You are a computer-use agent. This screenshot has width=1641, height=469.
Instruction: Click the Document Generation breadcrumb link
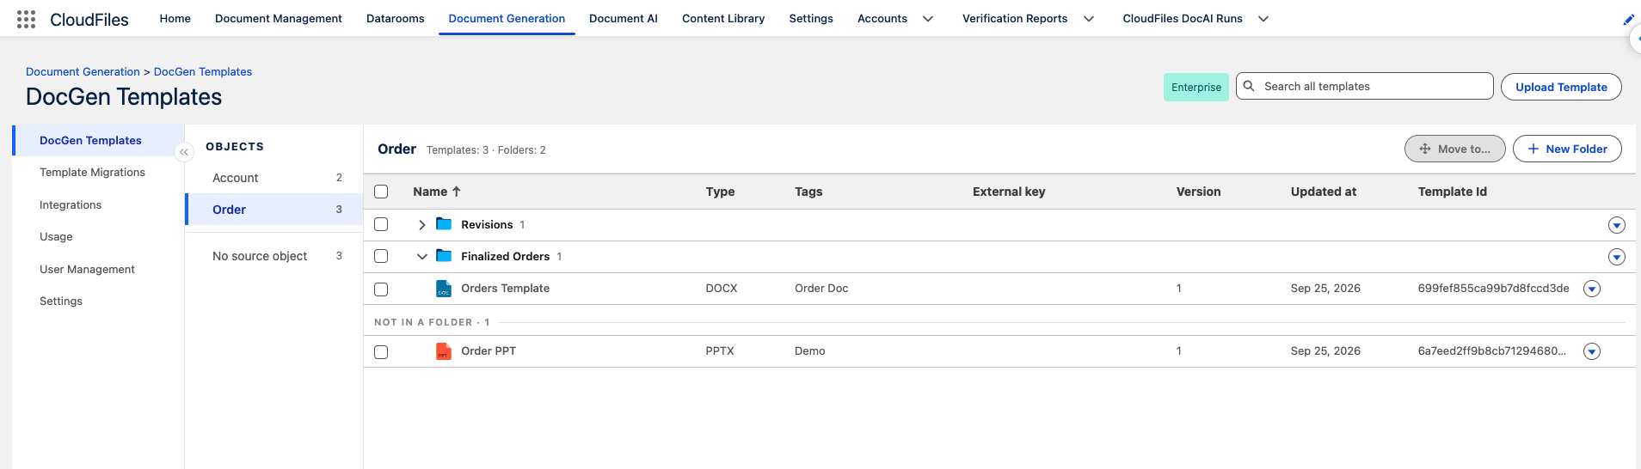pos(83,71)
